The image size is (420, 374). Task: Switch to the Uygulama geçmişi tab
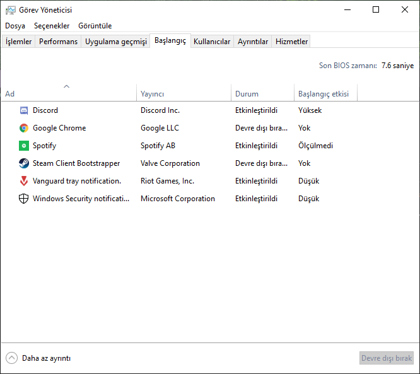coord(115,42)
